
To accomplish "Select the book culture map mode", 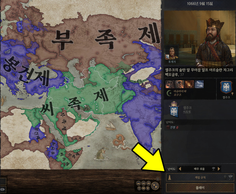I will (x=143, y=188).
